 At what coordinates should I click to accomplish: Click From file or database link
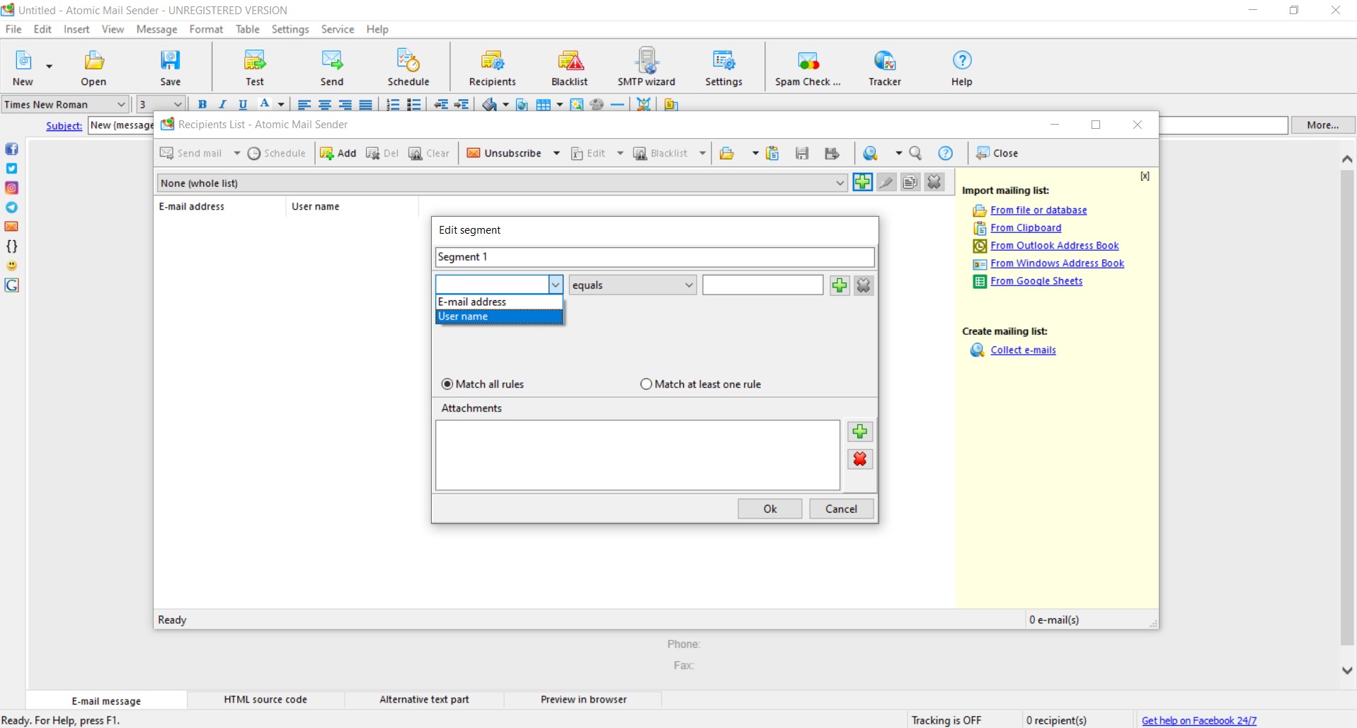(x=1038, y=210)
